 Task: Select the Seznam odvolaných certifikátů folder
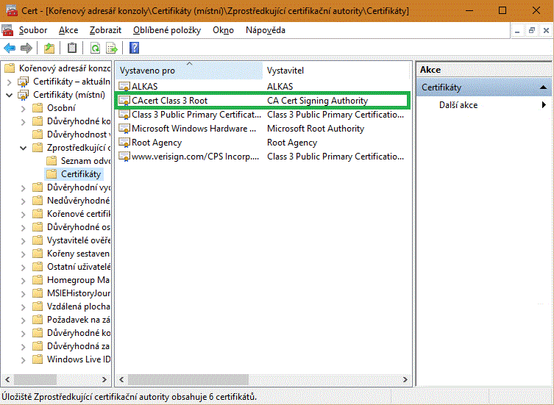pos(85,161)
